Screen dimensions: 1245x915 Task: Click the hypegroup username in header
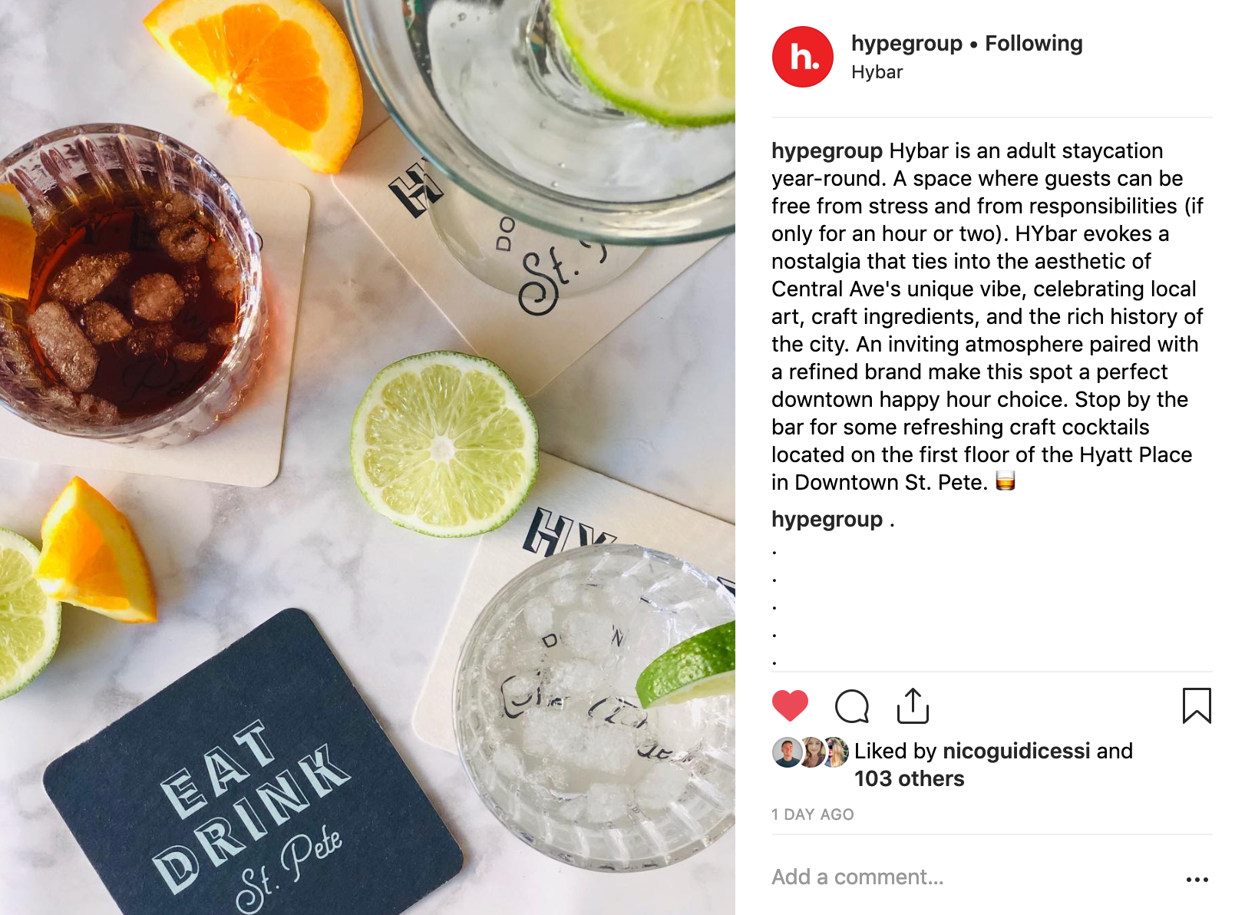[907, 44]
